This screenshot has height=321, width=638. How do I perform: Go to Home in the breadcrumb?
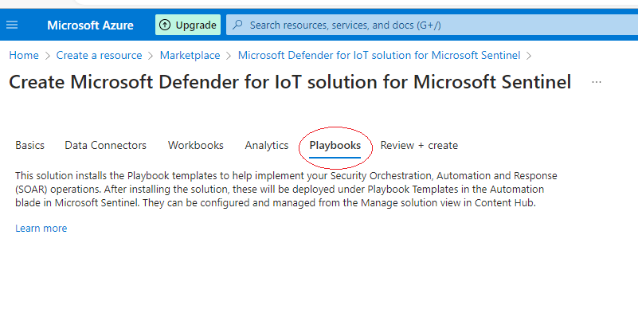click(x=24, y=55)
